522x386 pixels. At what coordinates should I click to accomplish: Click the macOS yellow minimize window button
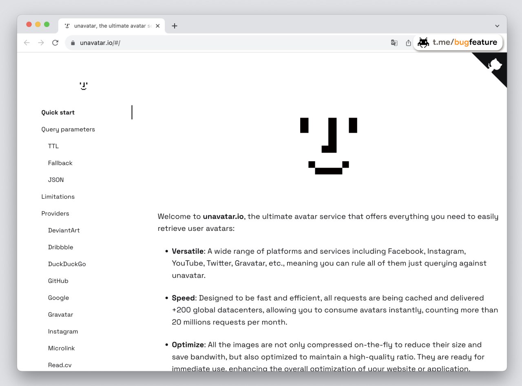tap(38, 24)
